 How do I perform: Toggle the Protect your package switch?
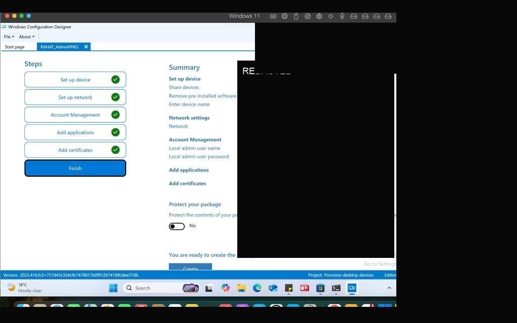pos(177,227)
